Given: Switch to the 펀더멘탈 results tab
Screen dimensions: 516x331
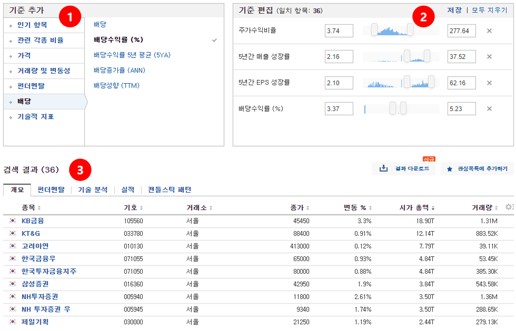Looking at the screenshot, I should click(x=51, y=190).
